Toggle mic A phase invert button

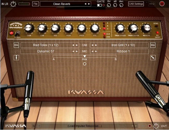pos(16,51)
